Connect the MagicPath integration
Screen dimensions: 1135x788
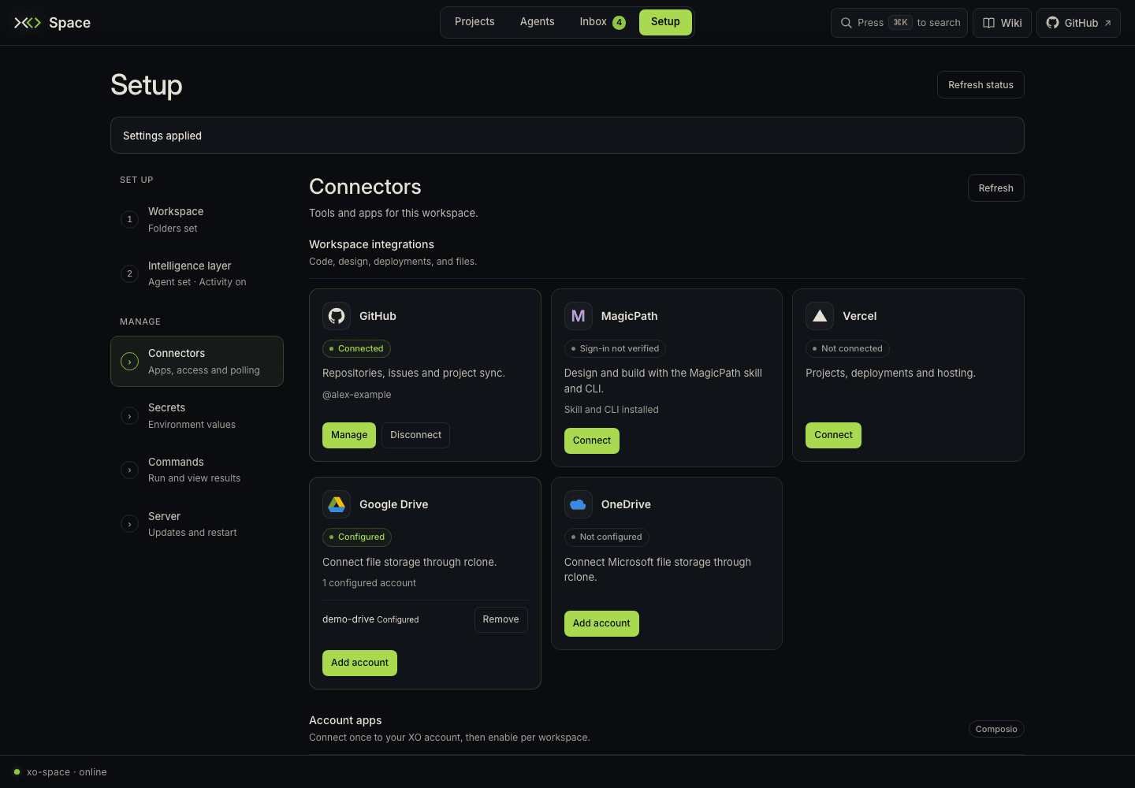[x=592, y=440]
